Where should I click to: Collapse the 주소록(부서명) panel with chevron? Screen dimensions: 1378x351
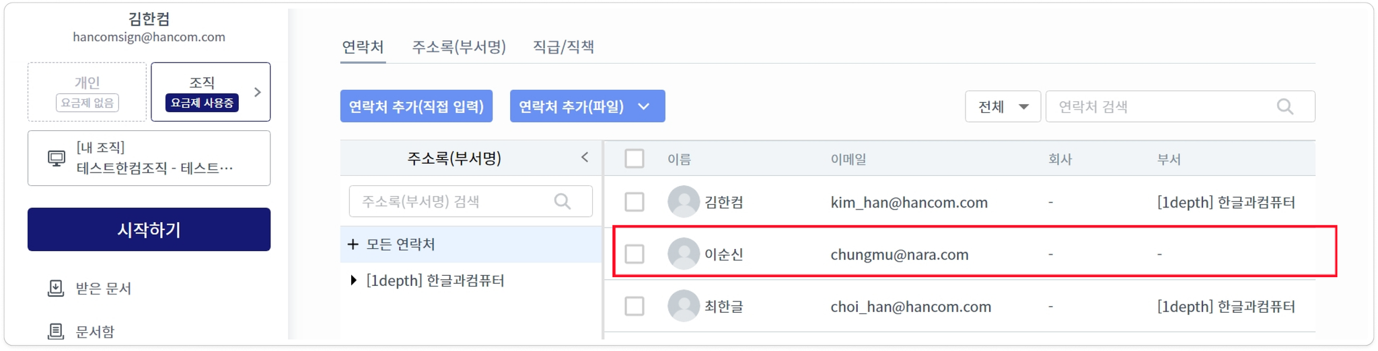[x=585, y=158]
